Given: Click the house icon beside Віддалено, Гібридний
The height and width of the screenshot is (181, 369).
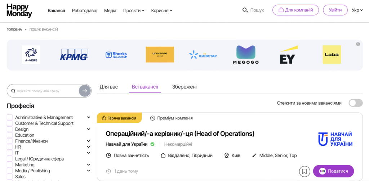Looking at the screenshot, I should point(163,155).
